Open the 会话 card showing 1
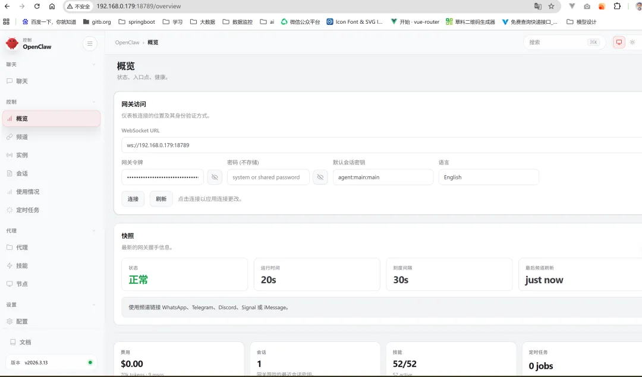Viewport: 642px width, 377px height. (x=315, y=359)
